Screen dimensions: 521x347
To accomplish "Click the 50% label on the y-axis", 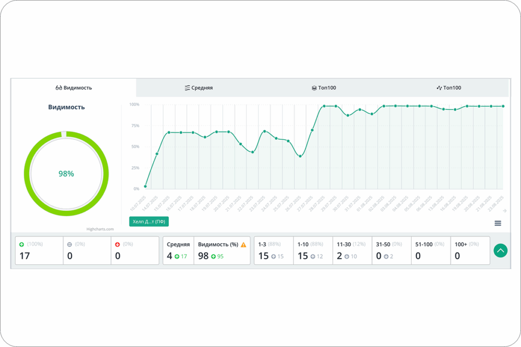I will pos(135,147).
